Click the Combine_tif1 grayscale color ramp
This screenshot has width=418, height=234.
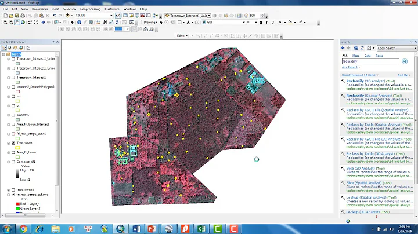(17, 173)
